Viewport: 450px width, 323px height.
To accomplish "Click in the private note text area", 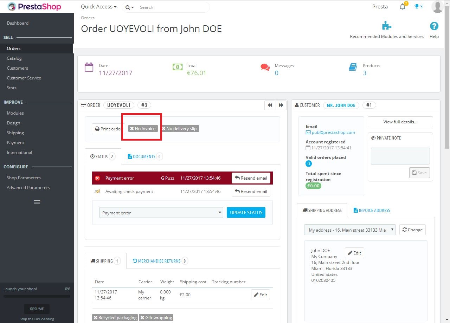I will pos(400,156).
